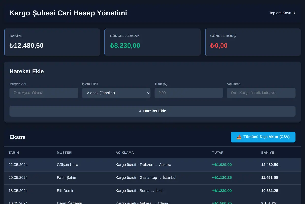Select description Kargo ücreti - Bursa → İzmir
This screenshot has width=305, height=204.
click(140, 191)
